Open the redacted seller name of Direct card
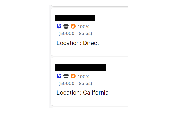 [x=75, y=18]
